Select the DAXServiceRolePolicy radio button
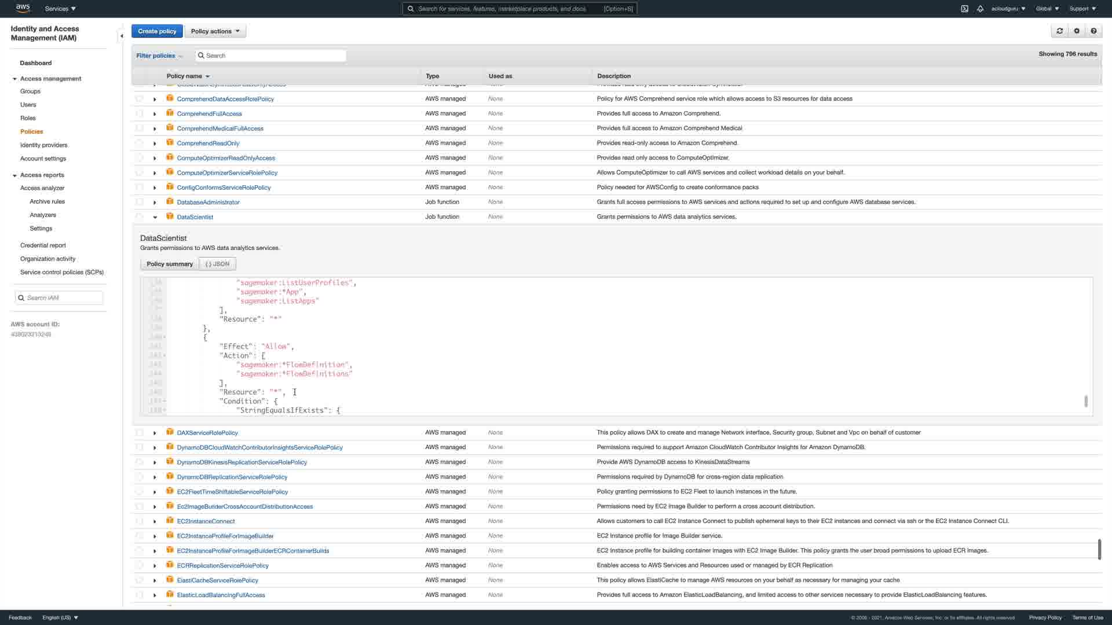Viewport: 1112px width, 625px height. [x=140, y=432]
